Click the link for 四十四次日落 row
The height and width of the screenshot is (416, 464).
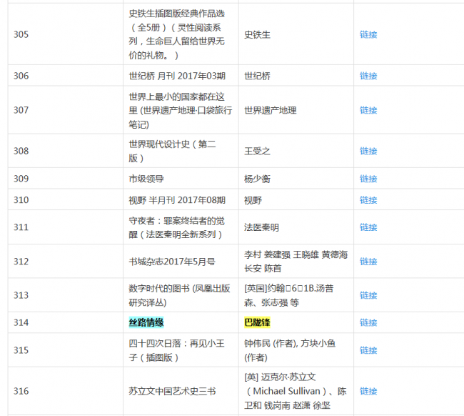[368, 350]
